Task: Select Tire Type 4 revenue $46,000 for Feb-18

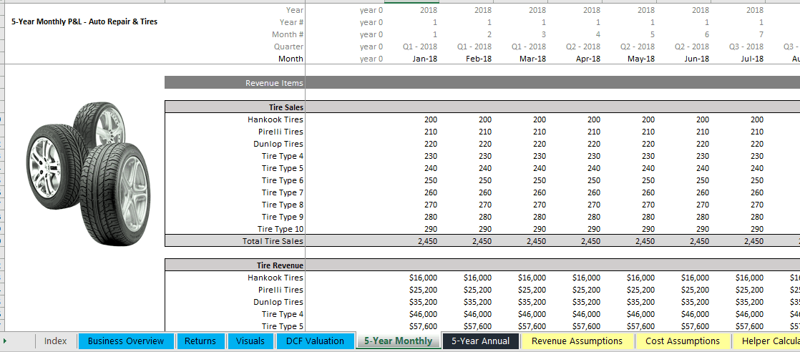Action: click(477, 314)
